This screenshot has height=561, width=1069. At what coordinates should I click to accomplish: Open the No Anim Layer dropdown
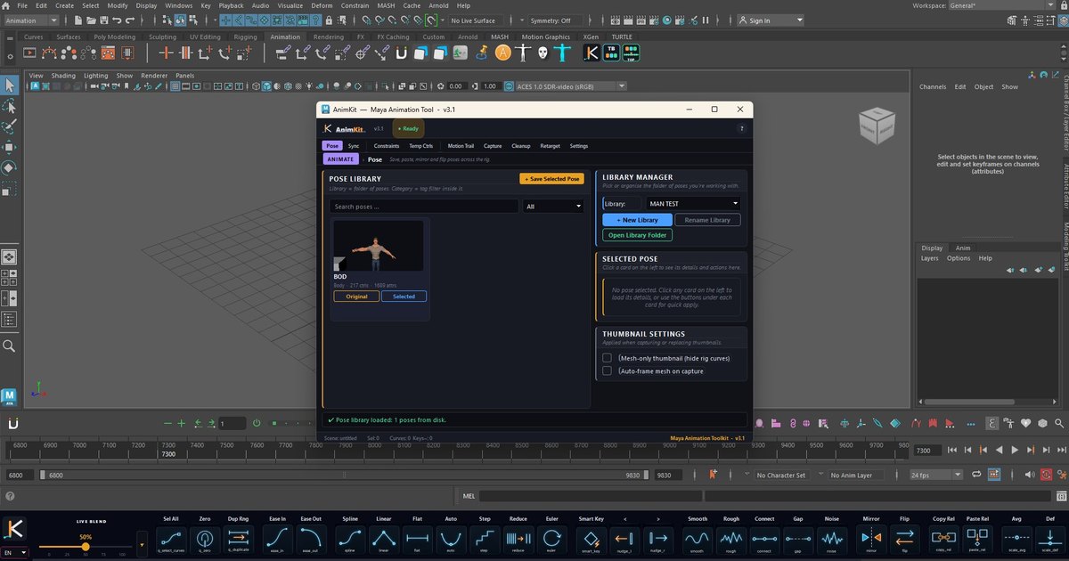coord(858,476)
